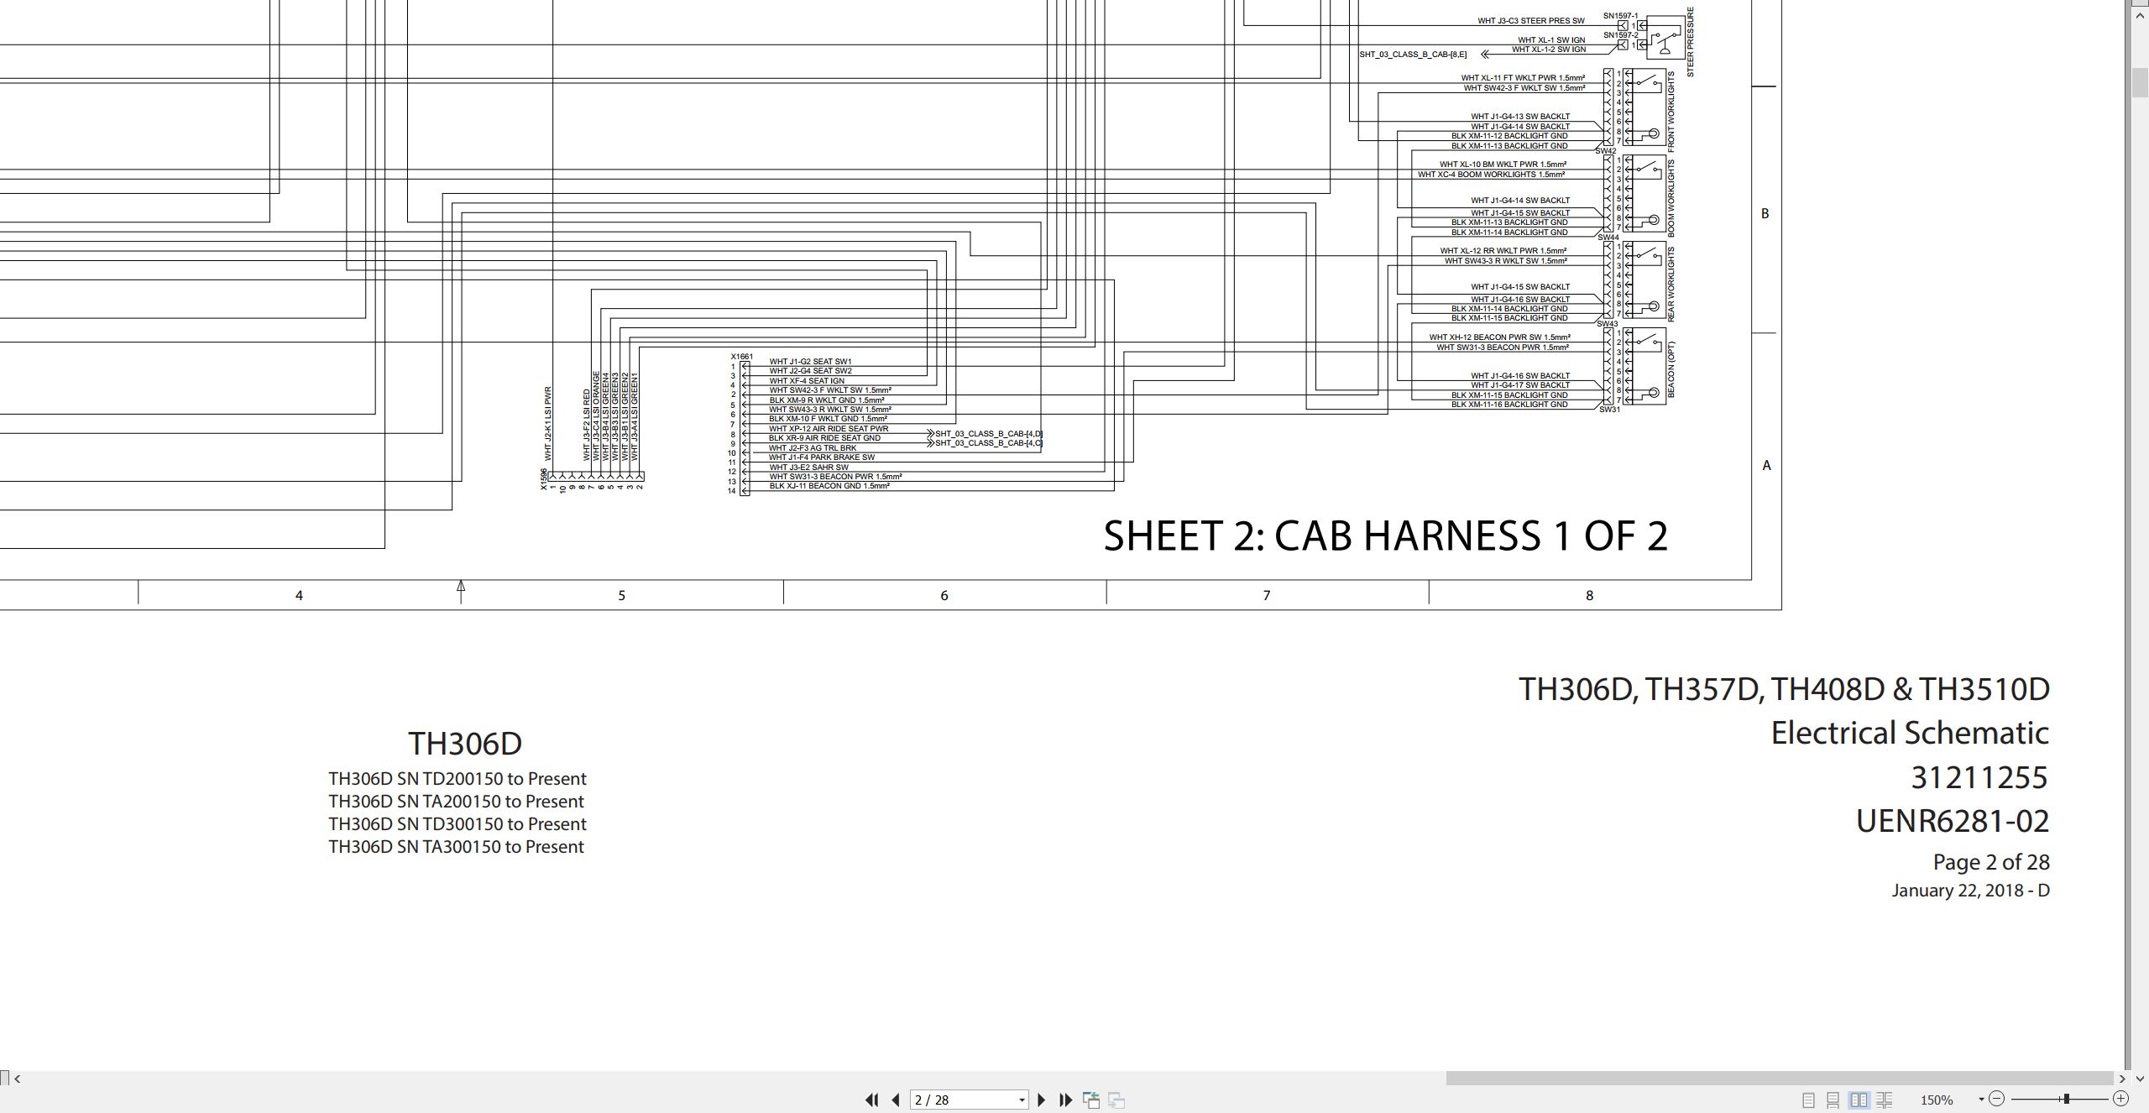
Task: Click the previous view icon
Action: 1091,1100
